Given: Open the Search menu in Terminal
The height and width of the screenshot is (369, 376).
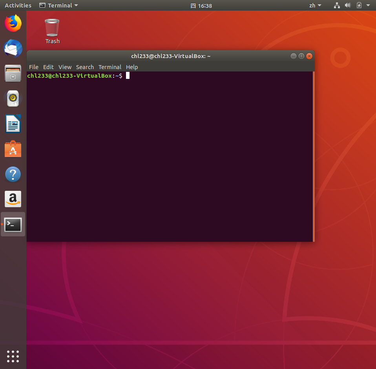Looking at the screenshot, I should (x=85, y=67).
